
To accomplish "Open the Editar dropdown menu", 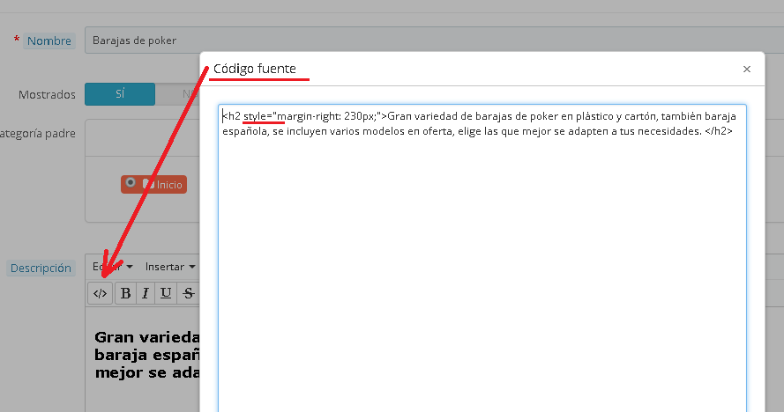I will point(113,267).
